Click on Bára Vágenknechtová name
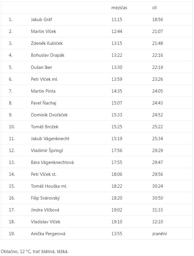The width and height of the screenshot is (194, 256). (x=52, y=162)
